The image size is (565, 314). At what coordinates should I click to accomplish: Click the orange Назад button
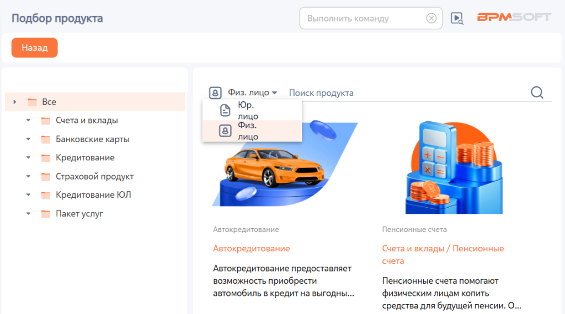click(35, 47)
